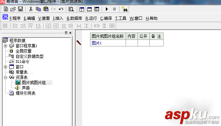Open the E.编辑 menu
Viewport: 221px width, 126px height.
(x=29, y=18)
